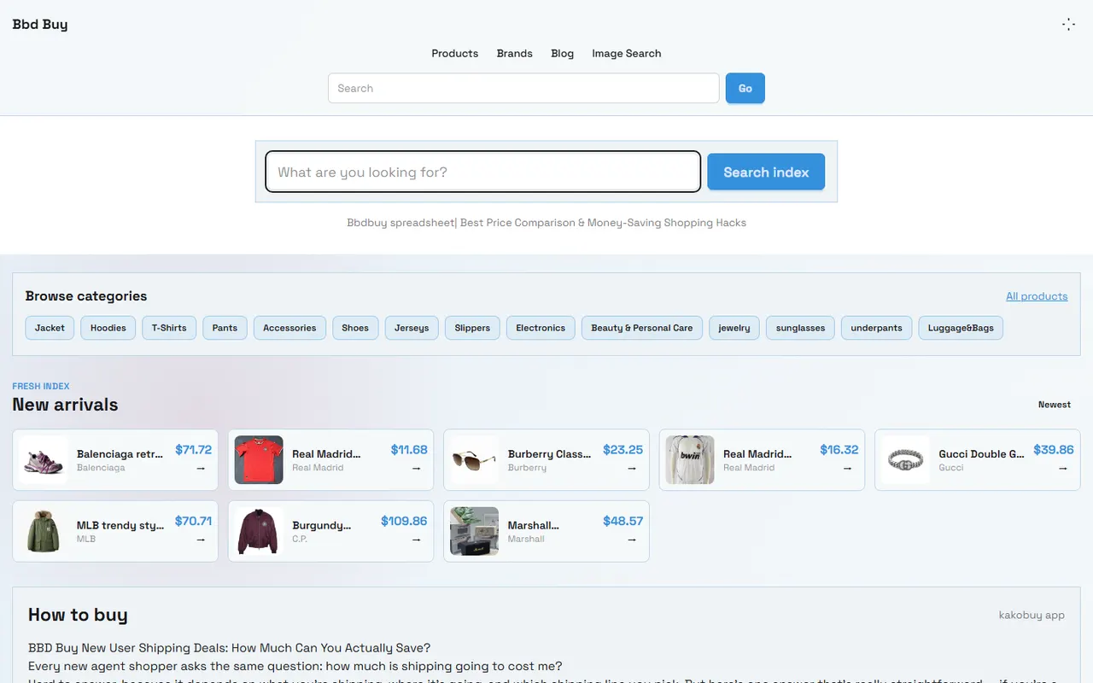Open the white bwin jersey thumbnail
Viewport: 1093px width, 683px height.
pos(690,460)
